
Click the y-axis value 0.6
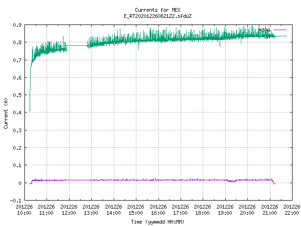(x=17, y=78)
